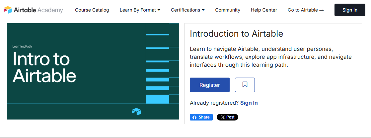371x138 pixels.
Task: Click the dark Sign In button in header
Action: pyautogui.click(x=350, y=10)
